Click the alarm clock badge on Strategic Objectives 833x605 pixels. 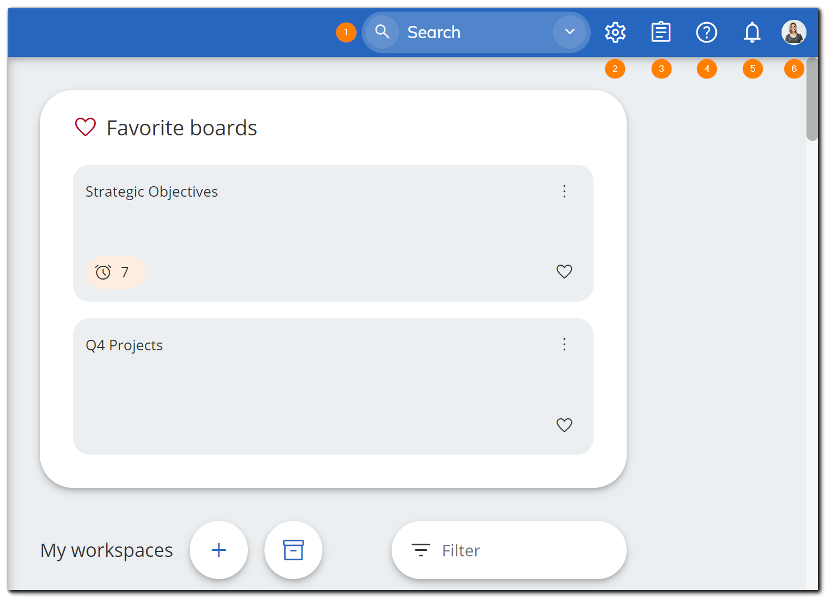click(x=114, y=272)
